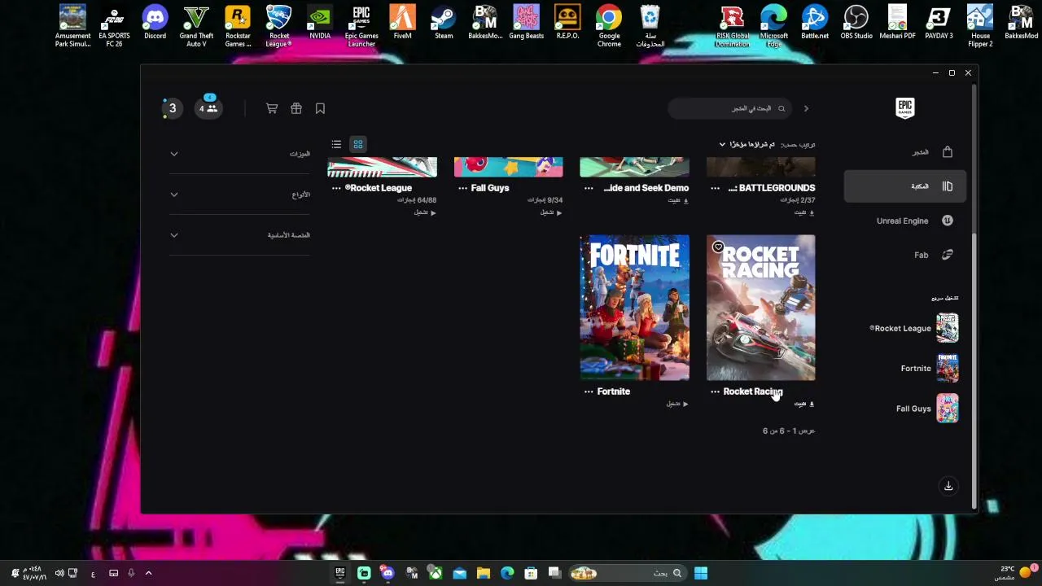Screen dimensions: 1042x586
Task: Open the three-dot menu for Rocket Racing
Action: pos(715,391)
